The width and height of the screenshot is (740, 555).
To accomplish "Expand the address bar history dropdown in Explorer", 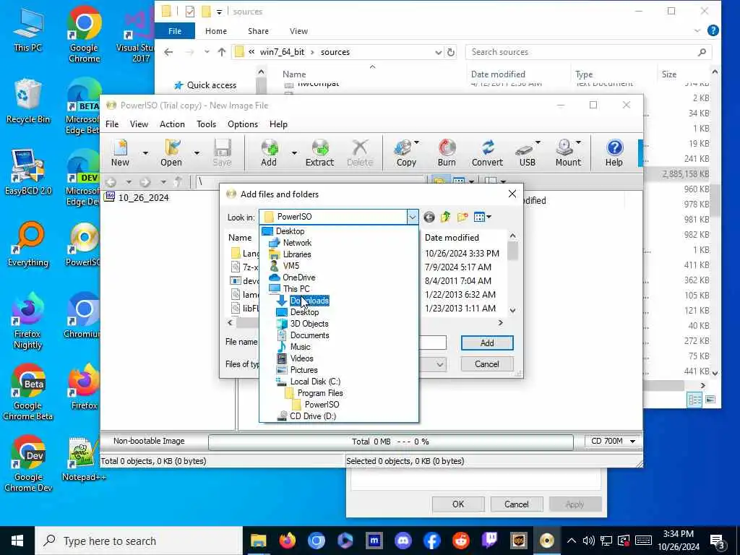I will 439,52.
